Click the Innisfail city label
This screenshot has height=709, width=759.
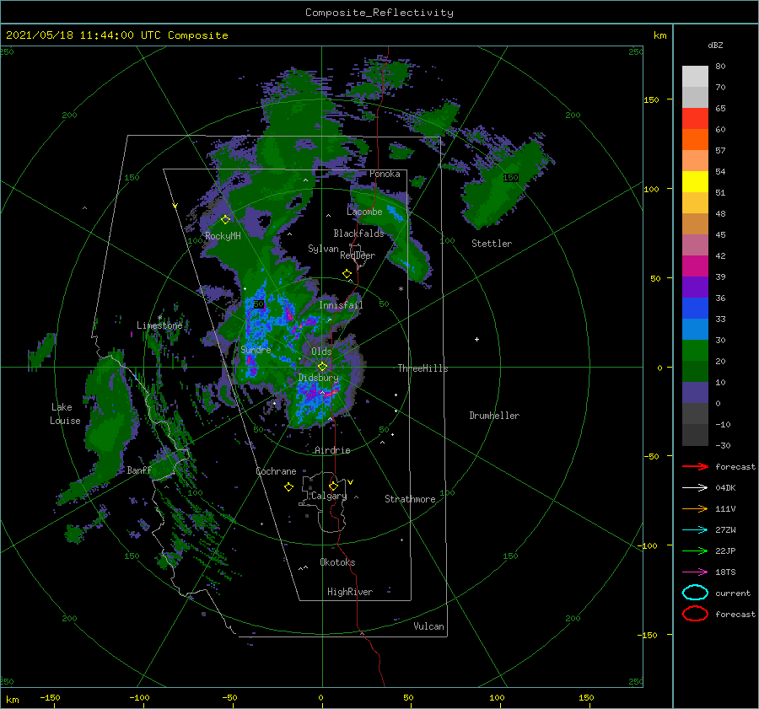[x=341, y=305]
